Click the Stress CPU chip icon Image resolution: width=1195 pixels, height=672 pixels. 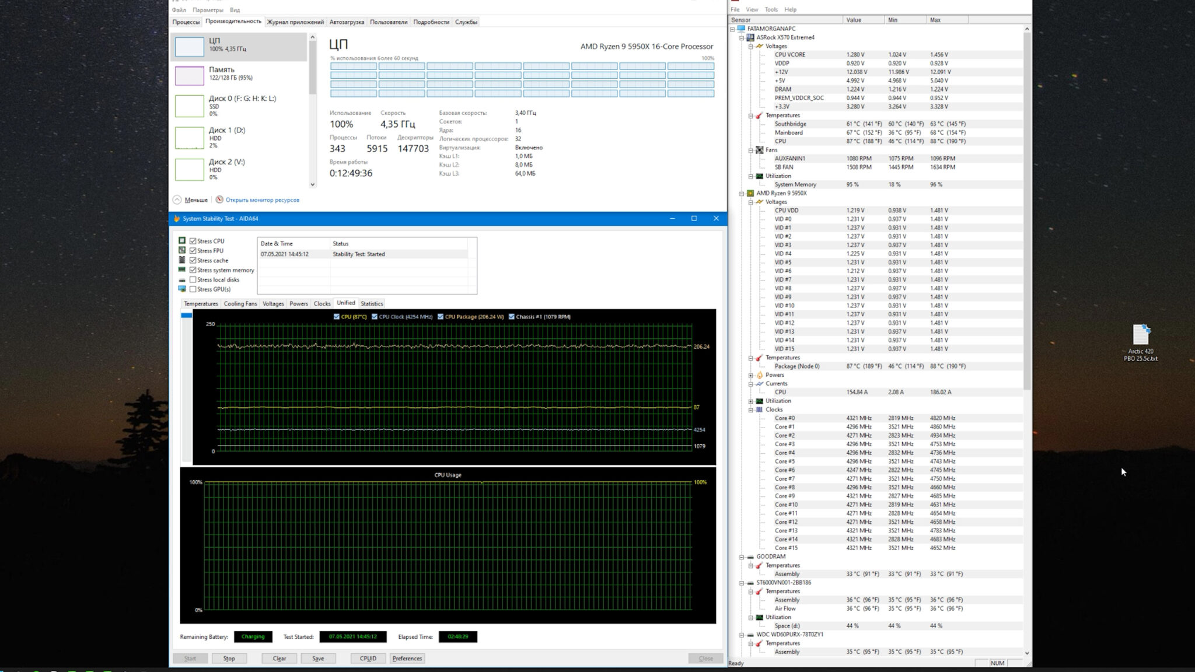pos(182,240)
